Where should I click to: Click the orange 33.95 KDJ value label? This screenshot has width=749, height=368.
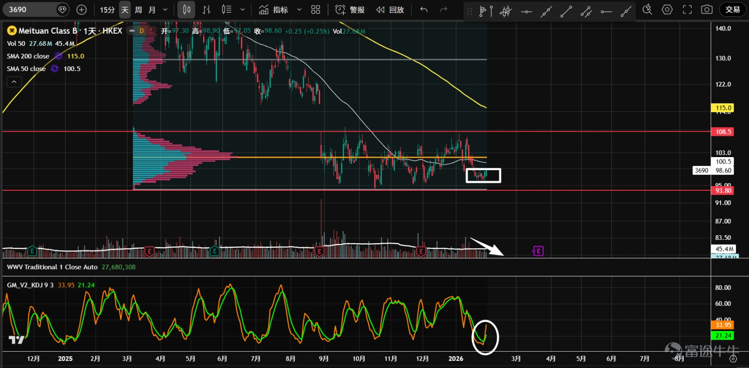pyautogui.click(x=723, y=325)
